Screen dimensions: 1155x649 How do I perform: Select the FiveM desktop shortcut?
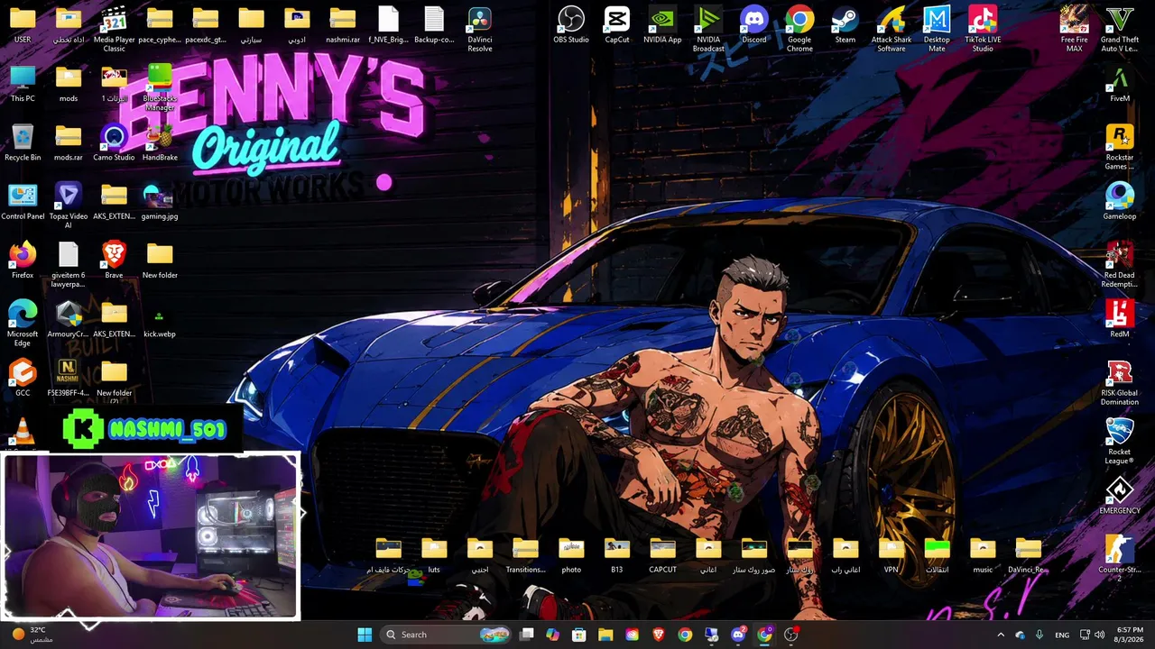(1120, 85)
